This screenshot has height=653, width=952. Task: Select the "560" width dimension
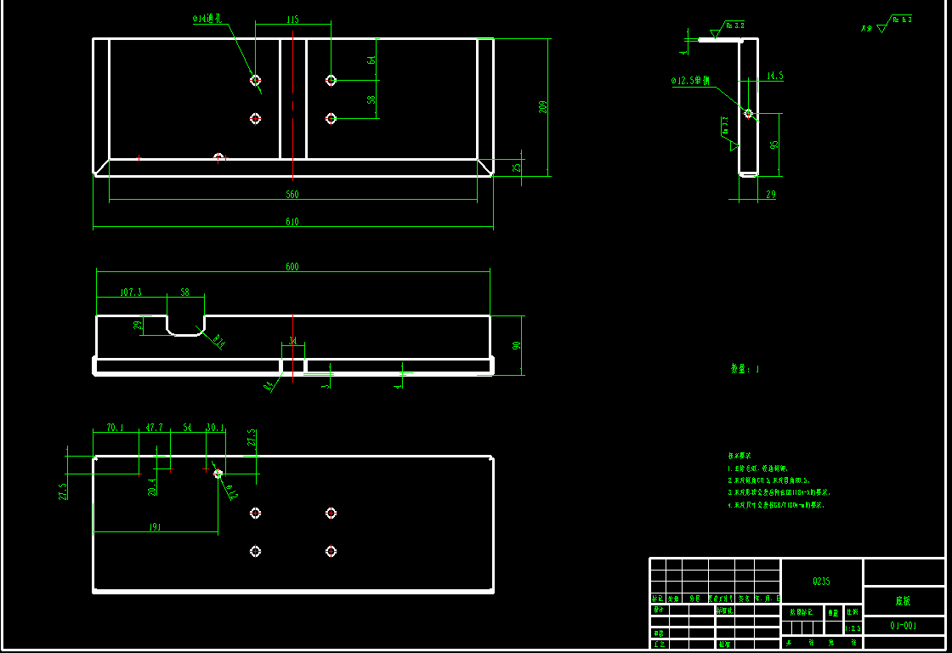[x=292, y=195]
